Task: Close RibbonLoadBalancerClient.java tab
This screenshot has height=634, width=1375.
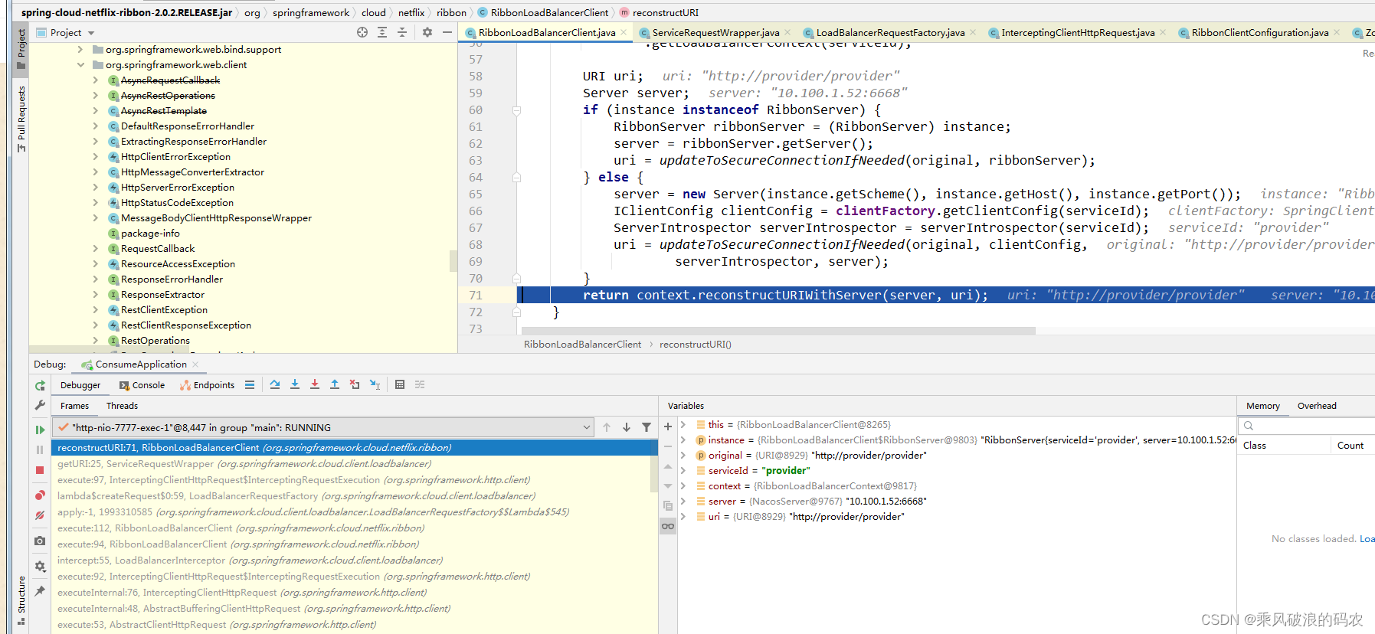Action: pos(624,32)
